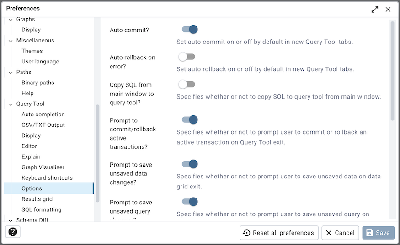Disable Prompt to commit/rollback active transactions
Viewport: 400px width, 245px height.
pos(190,120)
